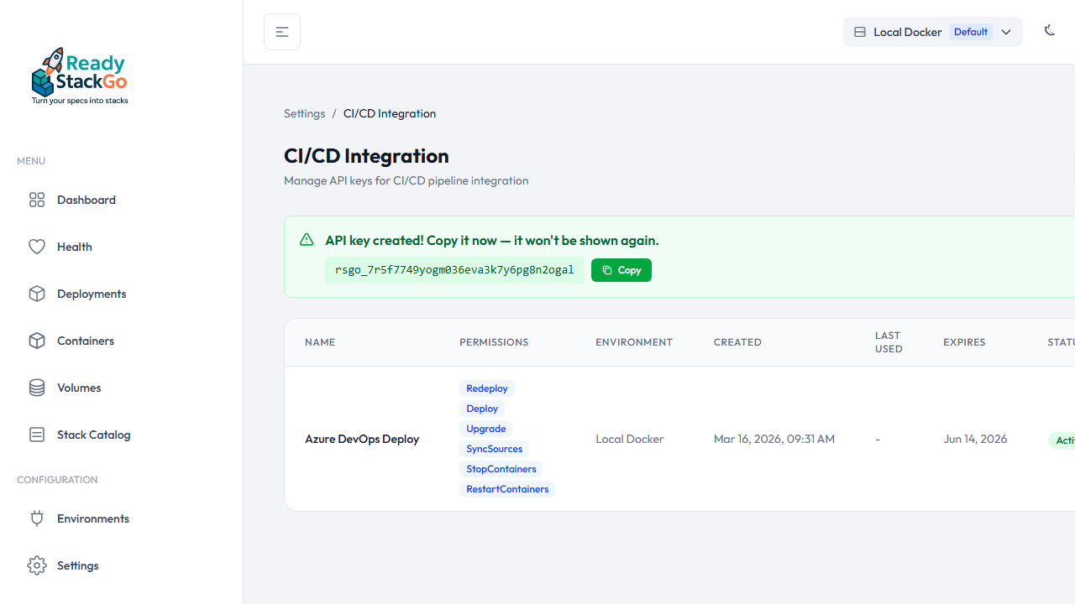The image size is (1075, 604).
Task: Click the Containers box icon
Action: [x=37, y=341]
